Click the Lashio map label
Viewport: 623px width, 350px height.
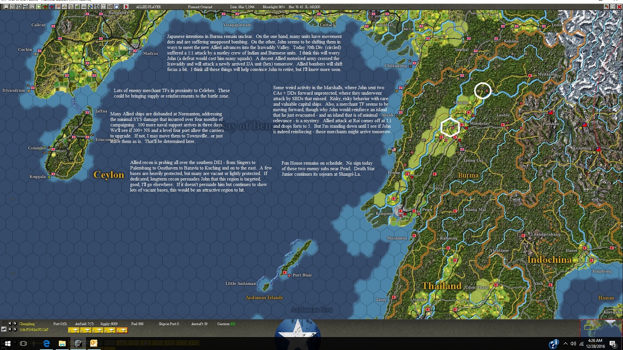pyautogui.click(x=503, y=115)
